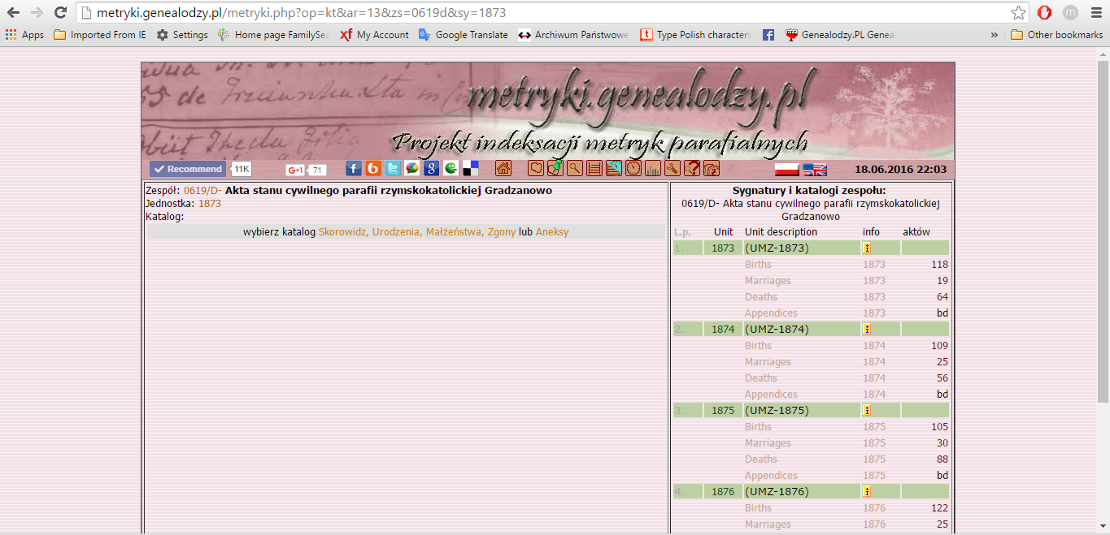1110x535 pixels.
Task: Open Google Translate bookmark
Action: click(463, 35)
